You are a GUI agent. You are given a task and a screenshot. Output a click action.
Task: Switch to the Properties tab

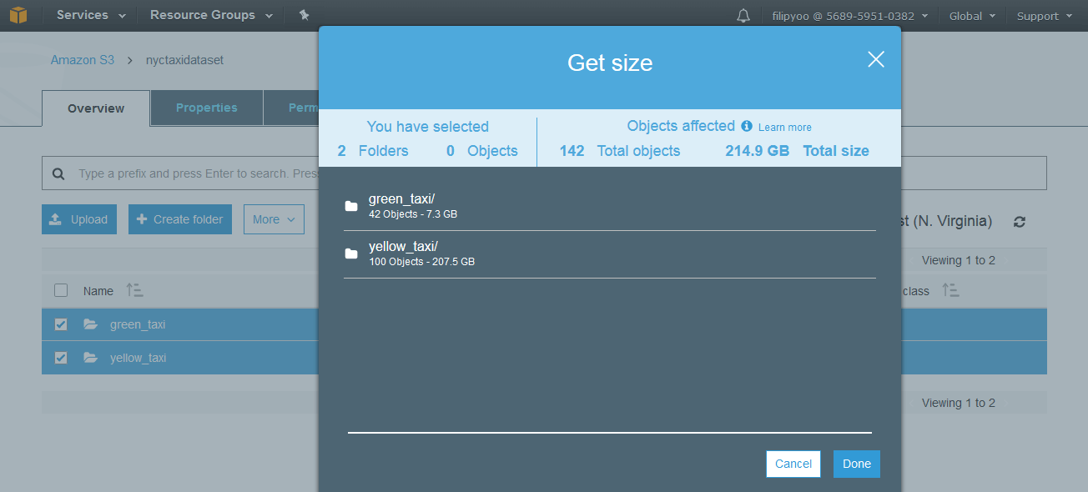206,108
